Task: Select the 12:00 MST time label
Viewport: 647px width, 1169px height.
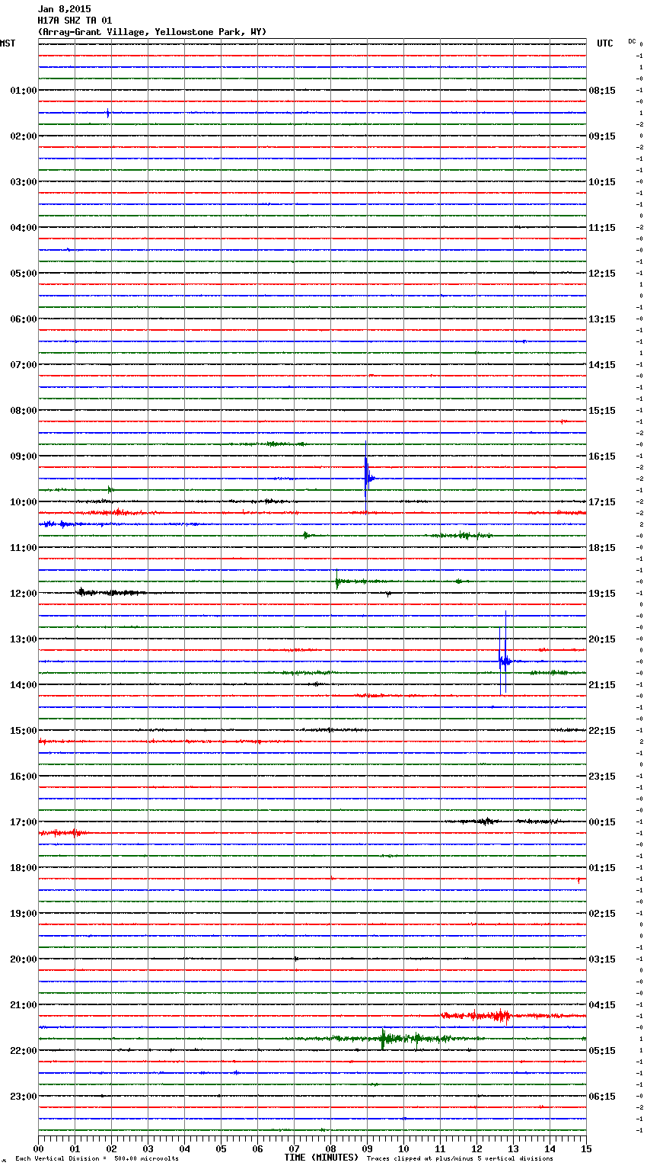Action: tap(23, 594)
